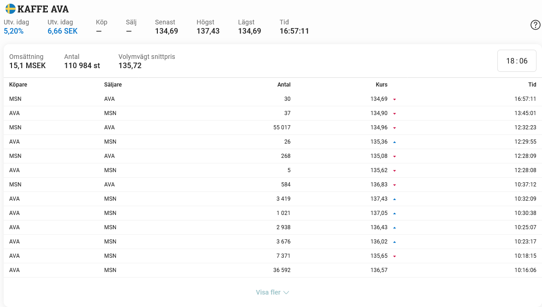Click the Kurs column header
Viewport: 542px width, 307px height.
tap(381, 85)
